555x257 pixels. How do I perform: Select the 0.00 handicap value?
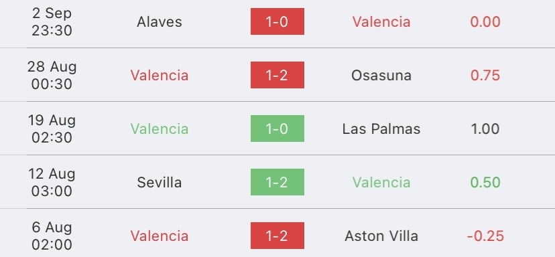[485, 22]
